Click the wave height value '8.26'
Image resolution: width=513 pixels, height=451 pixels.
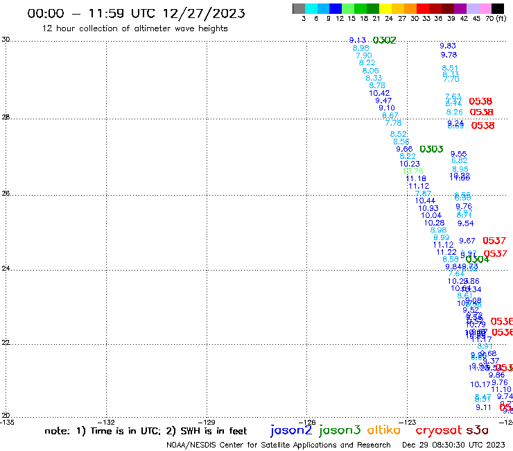(455, 112)
